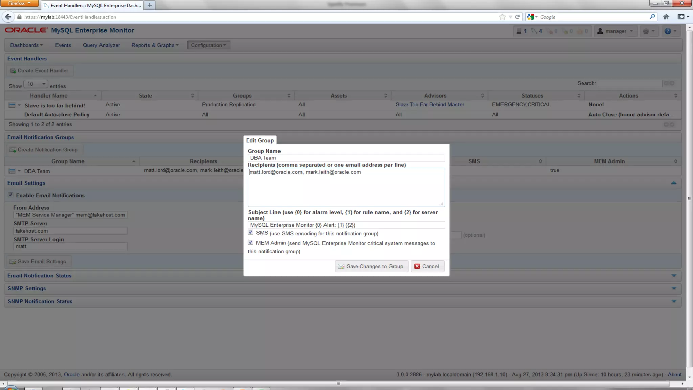This screenshot has height=390, width=693.
Task: Open the Firefox menu button
Action: pyautogui.click(x=19, y=3)
